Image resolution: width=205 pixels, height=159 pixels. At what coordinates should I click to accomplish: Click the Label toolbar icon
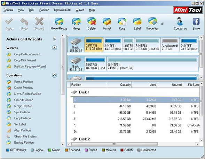[137, 22]
